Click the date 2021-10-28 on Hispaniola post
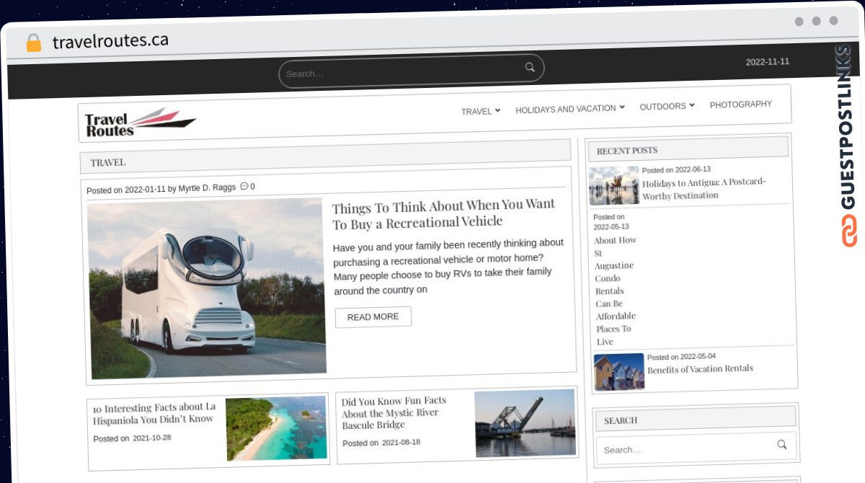Screen dimensions: 865x483 tap(152, 438)
